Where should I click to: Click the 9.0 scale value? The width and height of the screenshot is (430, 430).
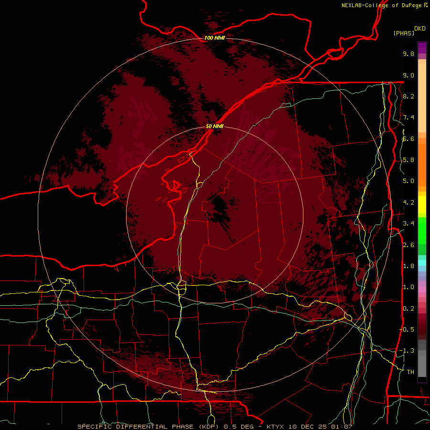pos(408,75)
